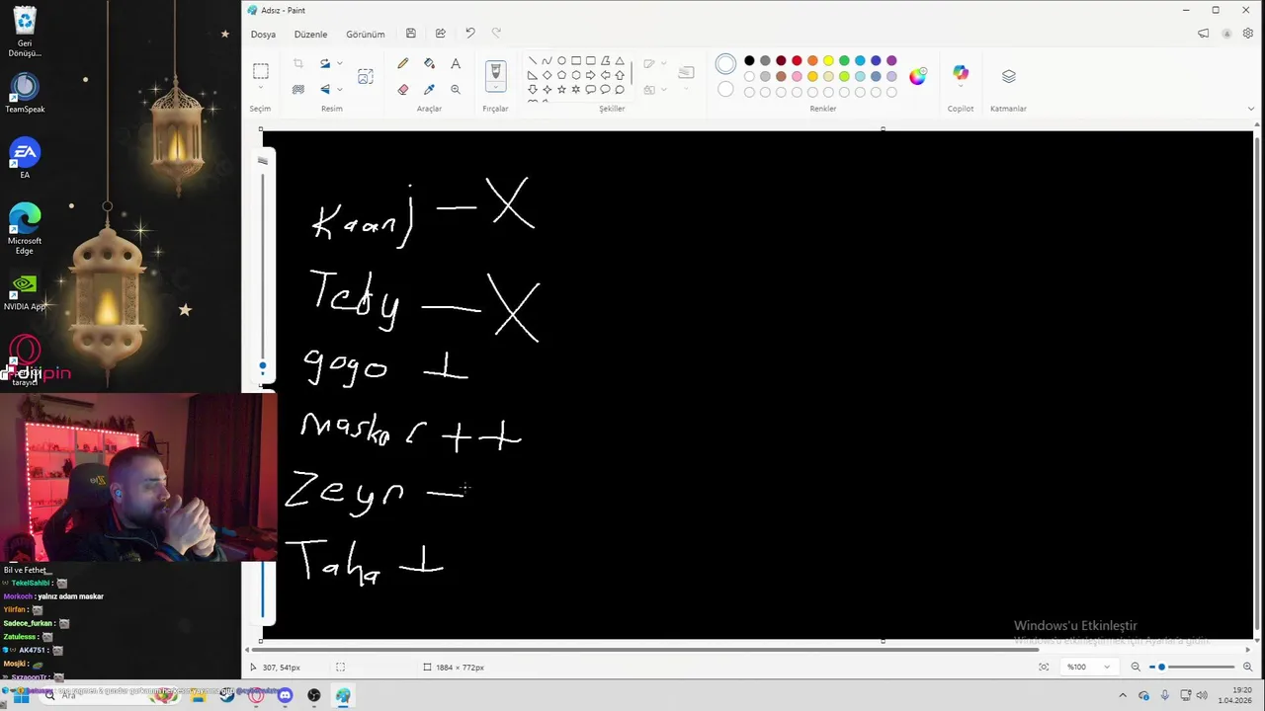Viewport: 1265px width, 711px height.
Task: Expand the Flip options arrow
Action: click(340, 89)
